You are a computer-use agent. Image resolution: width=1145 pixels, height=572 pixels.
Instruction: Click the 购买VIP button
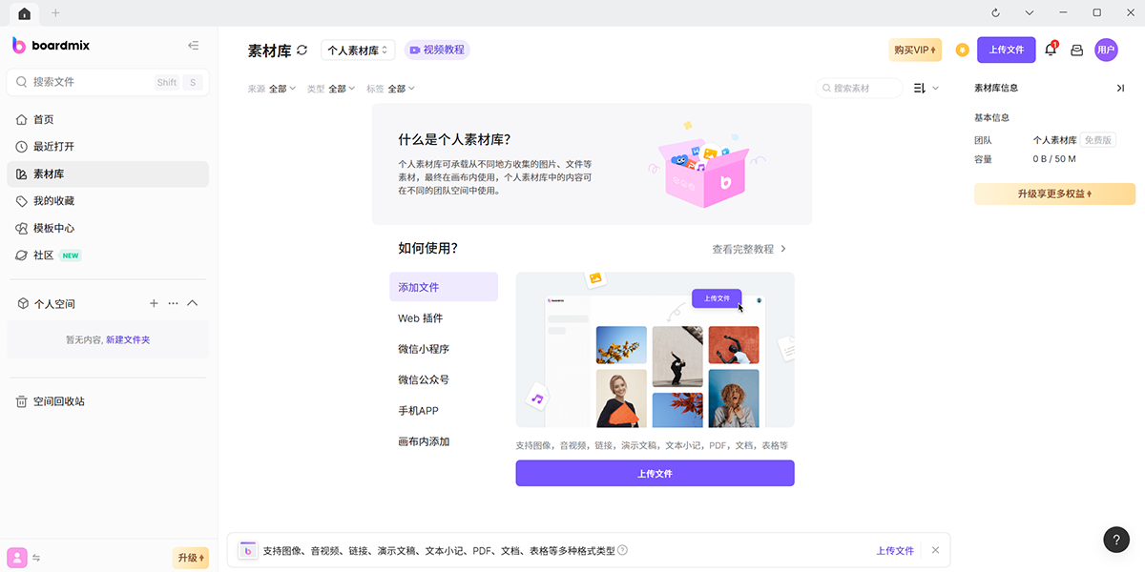914,51
